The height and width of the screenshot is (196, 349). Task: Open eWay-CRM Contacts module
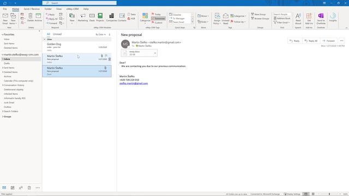tap(122, 17)
